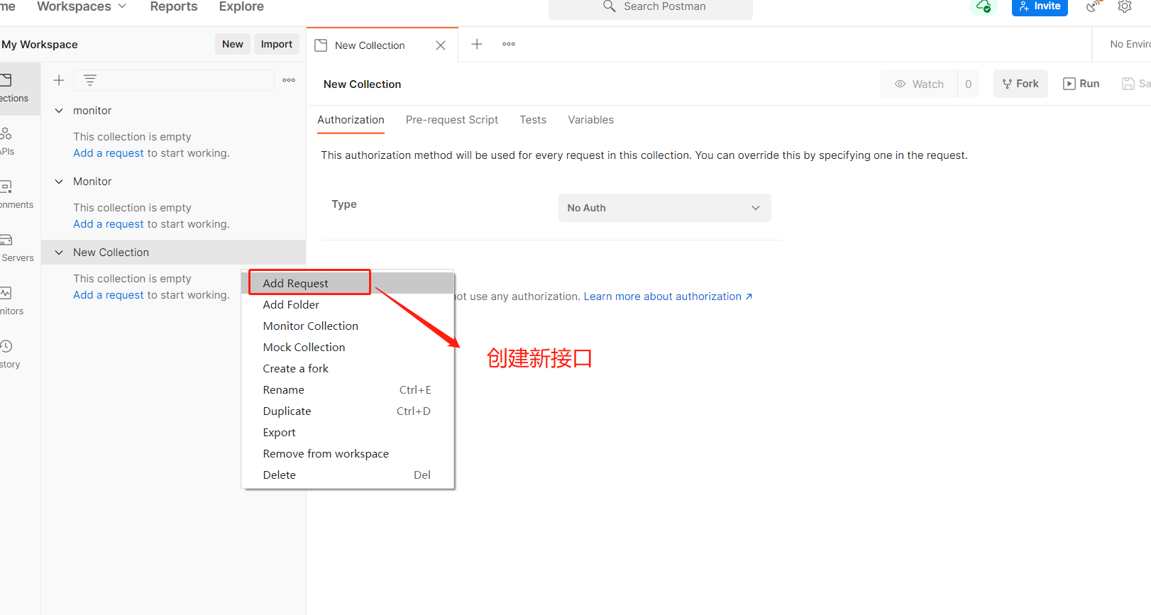The width and height of the screenshot is (1151, 615).
Task: Click the watch count 0 badge
Action: pyautogui.click(x=968, y=84)
